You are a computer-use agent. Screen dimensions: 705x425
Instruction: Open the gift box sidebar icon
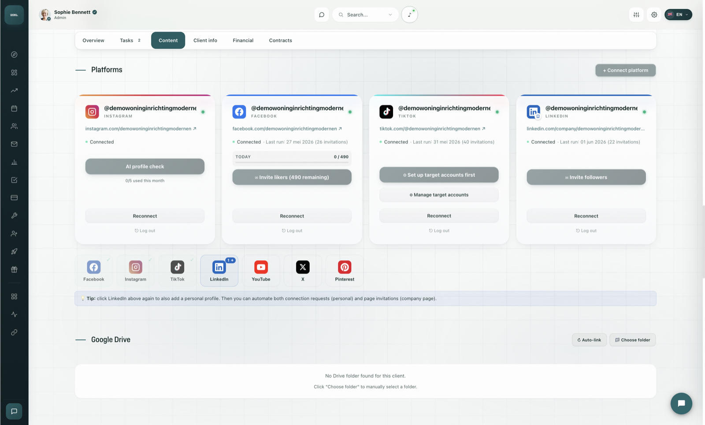tap(14, 269)
